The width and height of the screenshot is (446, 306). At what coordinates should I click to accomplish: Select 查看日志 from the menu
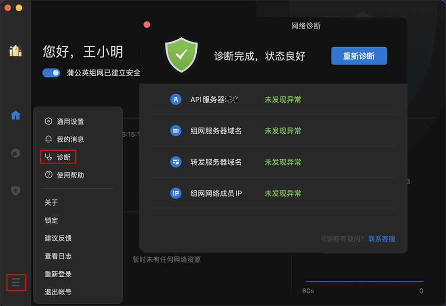point(58,256)
